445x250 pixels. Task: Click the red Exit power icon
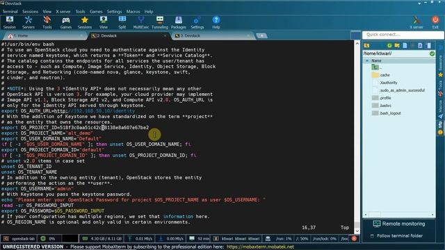pyautogui.click(x=435, y=22)
